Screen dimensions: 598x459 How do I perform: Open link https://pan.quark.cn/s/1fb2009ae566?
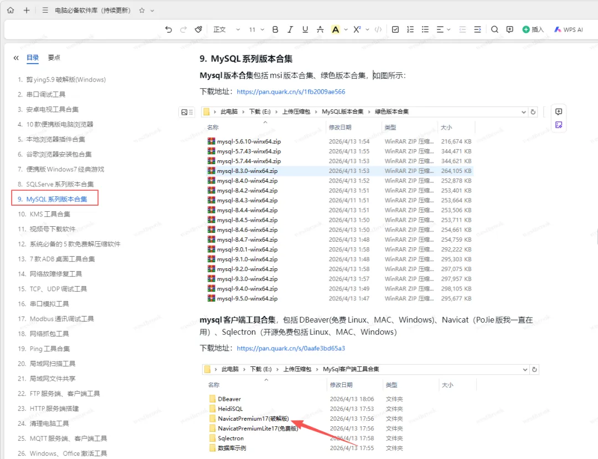tap(291, 91)
